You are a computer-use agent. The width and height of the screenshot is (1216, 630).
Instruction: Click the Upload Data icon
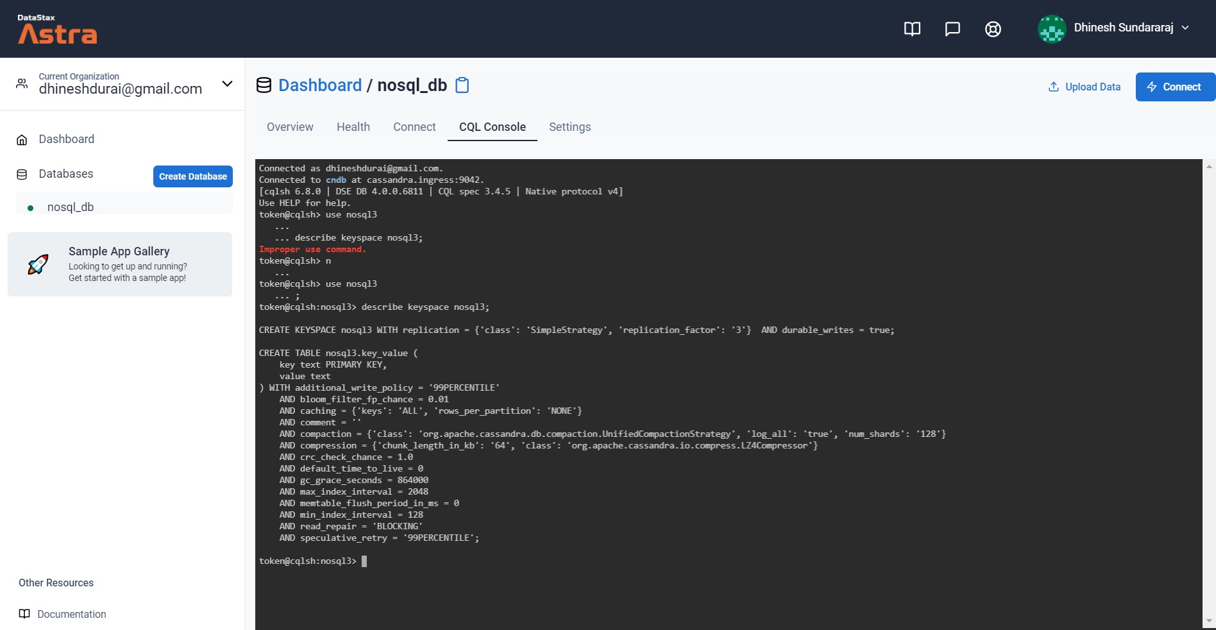coord(1052,87)
